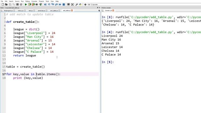Screen dimensions: 201x113
Task: Click print (key,value) on line 18
Action: click(28, 78)
